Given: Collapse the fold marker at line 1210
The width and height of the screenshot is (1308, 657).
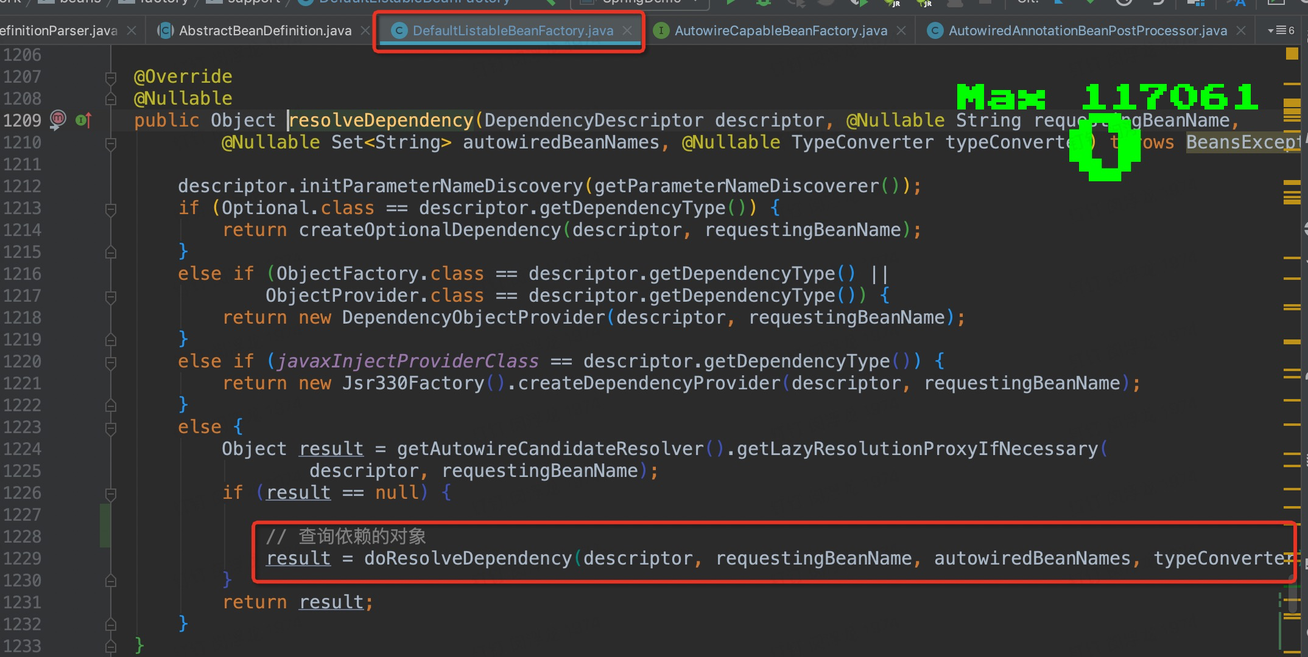Looking at the screenshot, I should click(111, 144).
